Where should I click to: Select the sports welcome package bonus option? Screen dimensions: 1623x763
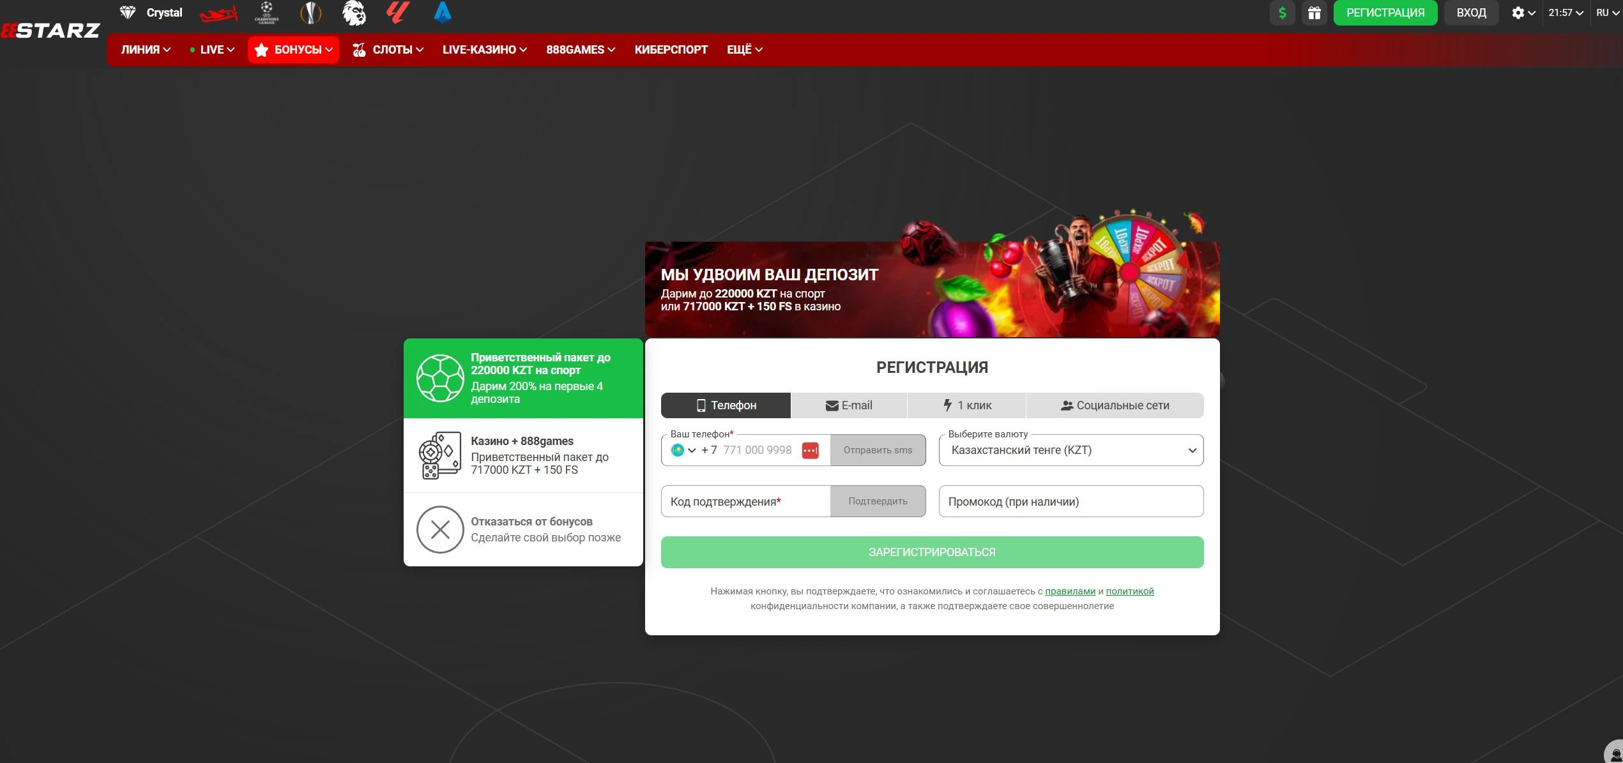point(523,378)
